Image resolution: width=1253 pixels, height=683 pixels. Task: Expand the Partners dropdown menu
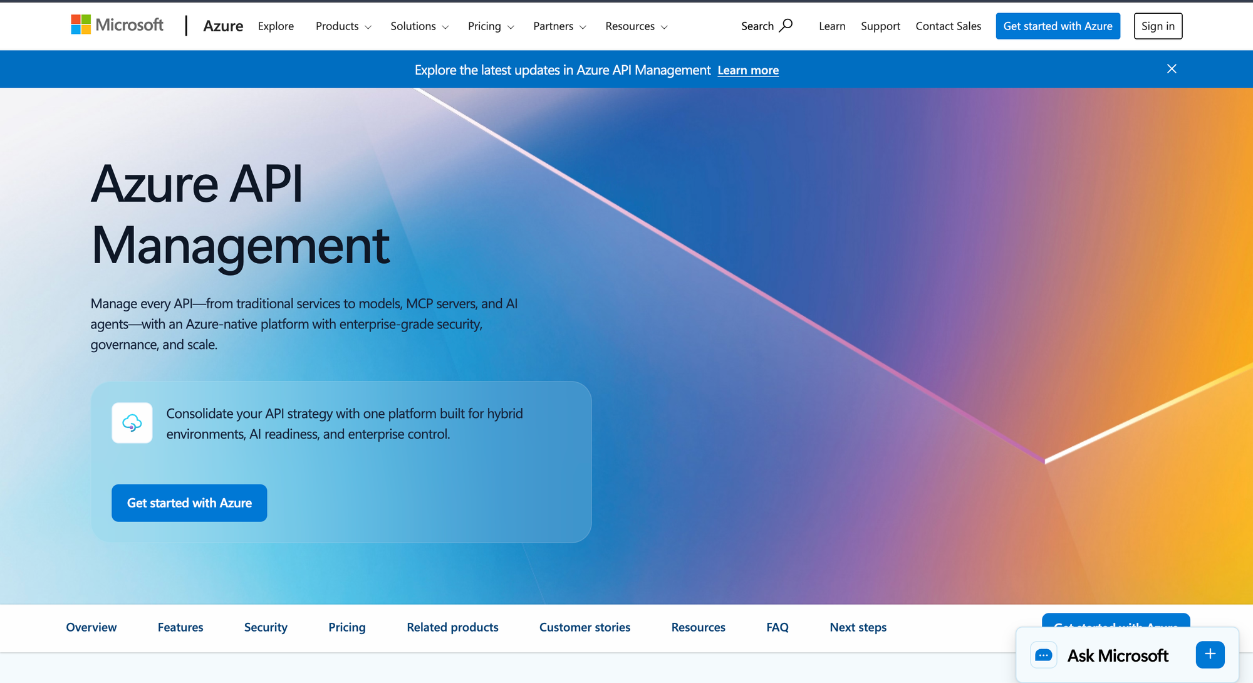click(560, 26)
